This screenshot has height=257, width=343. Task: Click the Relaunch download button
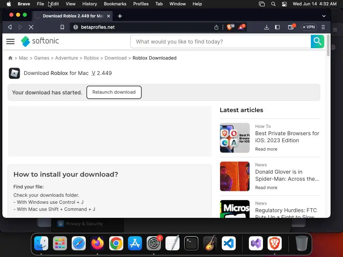point(114,92)
